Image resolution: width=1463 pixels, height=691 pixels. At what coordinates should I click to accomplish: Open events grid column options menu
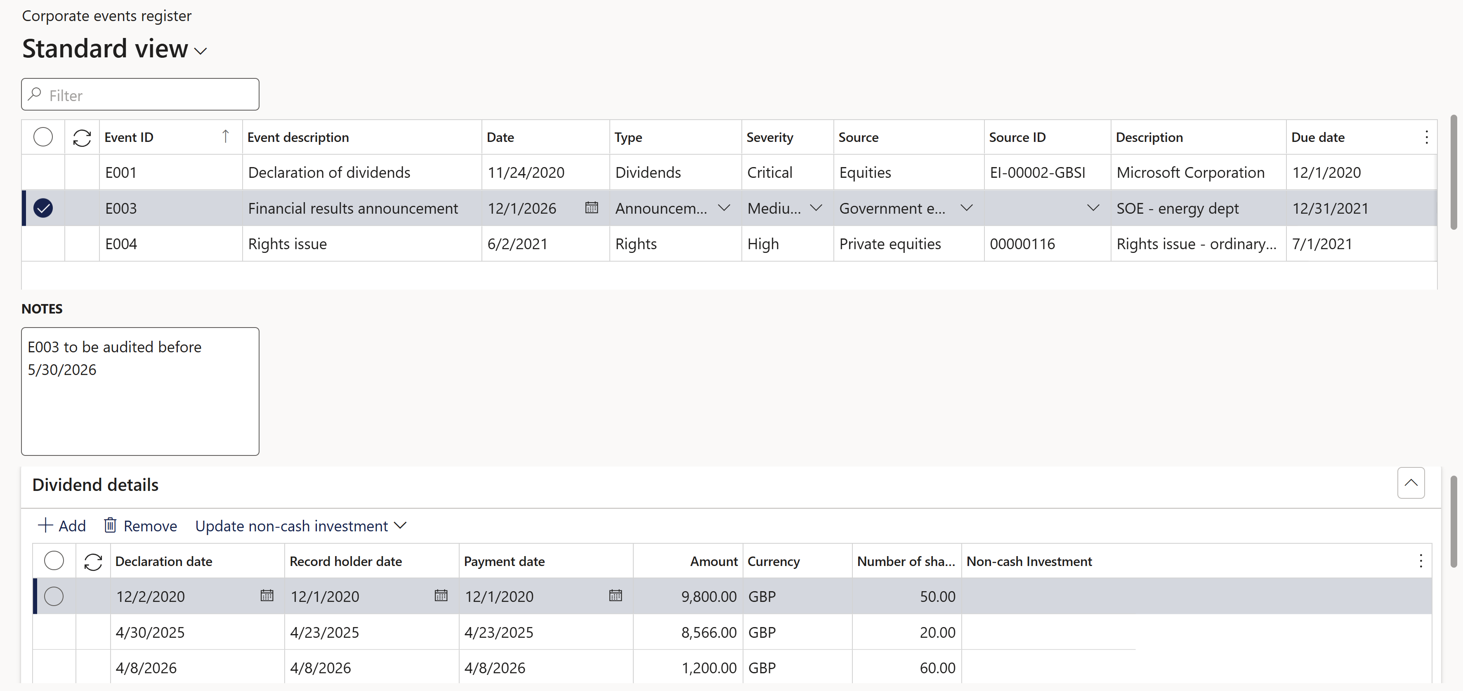pos(1426,137)
